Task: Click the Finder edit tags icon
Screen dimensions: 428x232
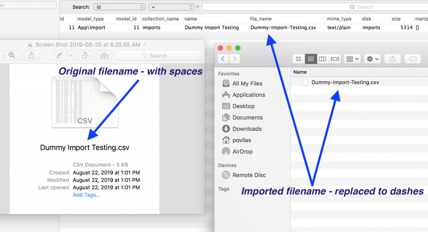Action: pyautogui.click(x=413, y=59)
